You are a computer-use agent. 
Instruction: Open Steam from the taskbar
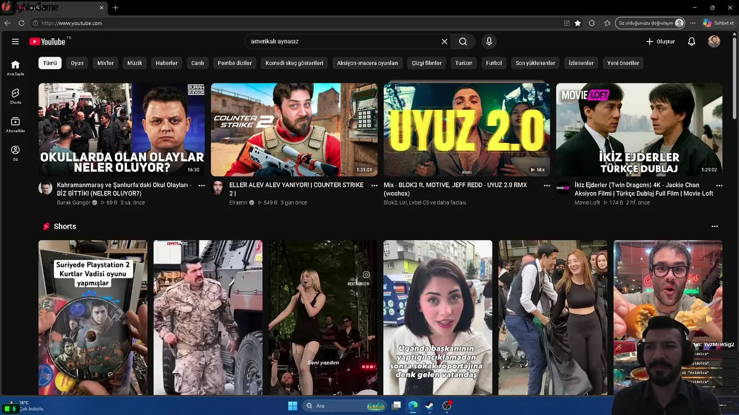click(430, 406)
